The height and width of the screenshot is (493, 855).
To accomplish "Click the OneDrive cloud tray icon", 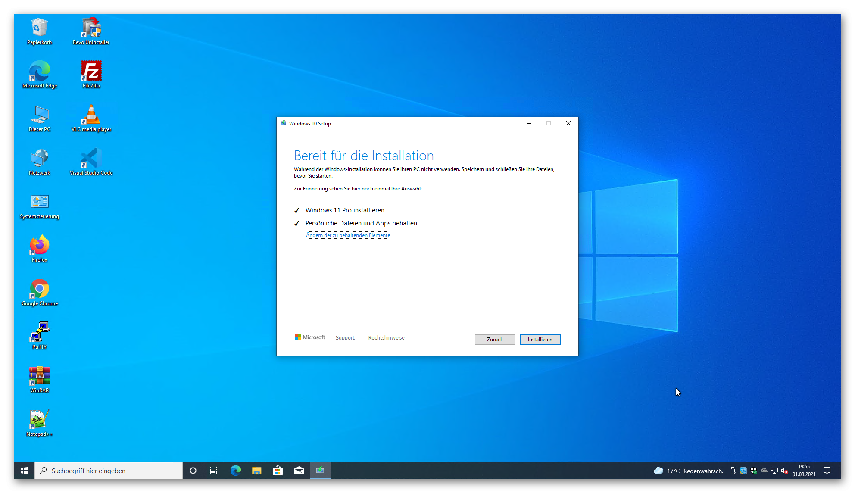I will click(764, 471).
